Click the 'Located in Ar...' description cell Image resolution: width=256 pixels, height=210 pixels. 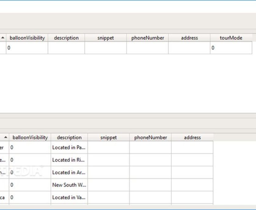[x=69, y=173]
